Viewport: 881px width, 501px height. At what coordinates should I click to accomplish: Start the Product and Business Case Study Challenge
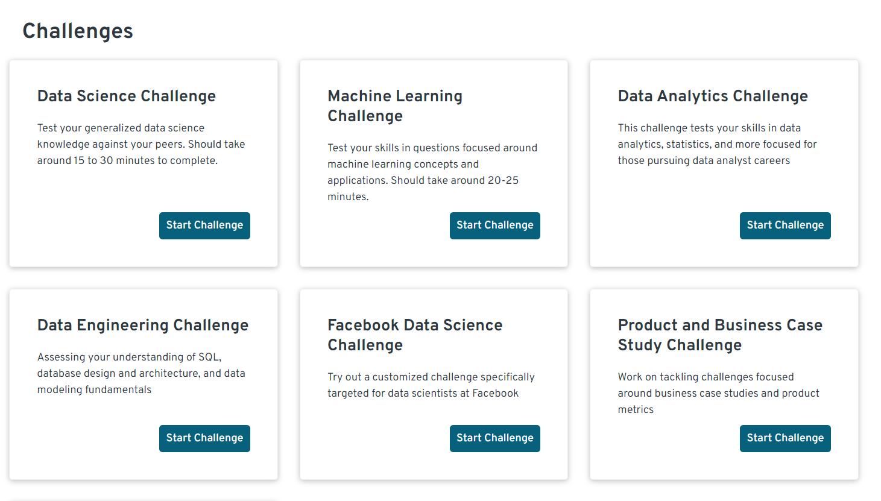pyautogui.click(x=785, y=438)
